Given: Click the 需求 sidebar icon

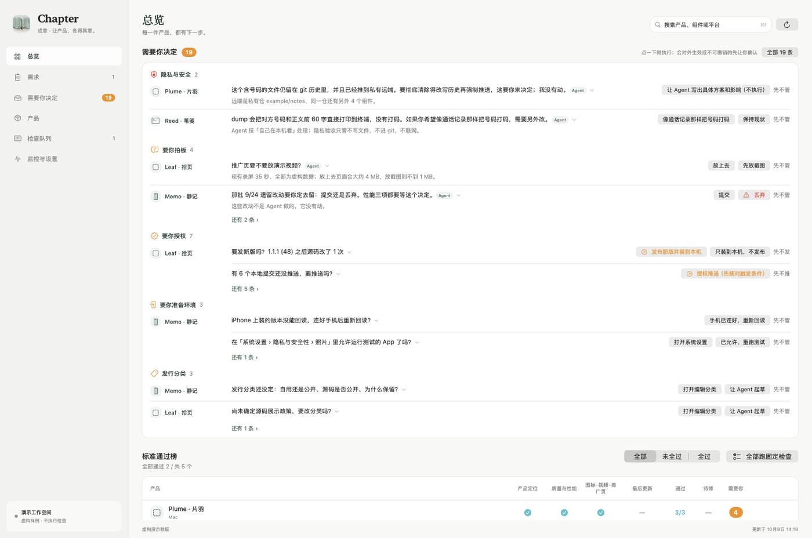Looking at the screenshot, I should click(17, 77).
